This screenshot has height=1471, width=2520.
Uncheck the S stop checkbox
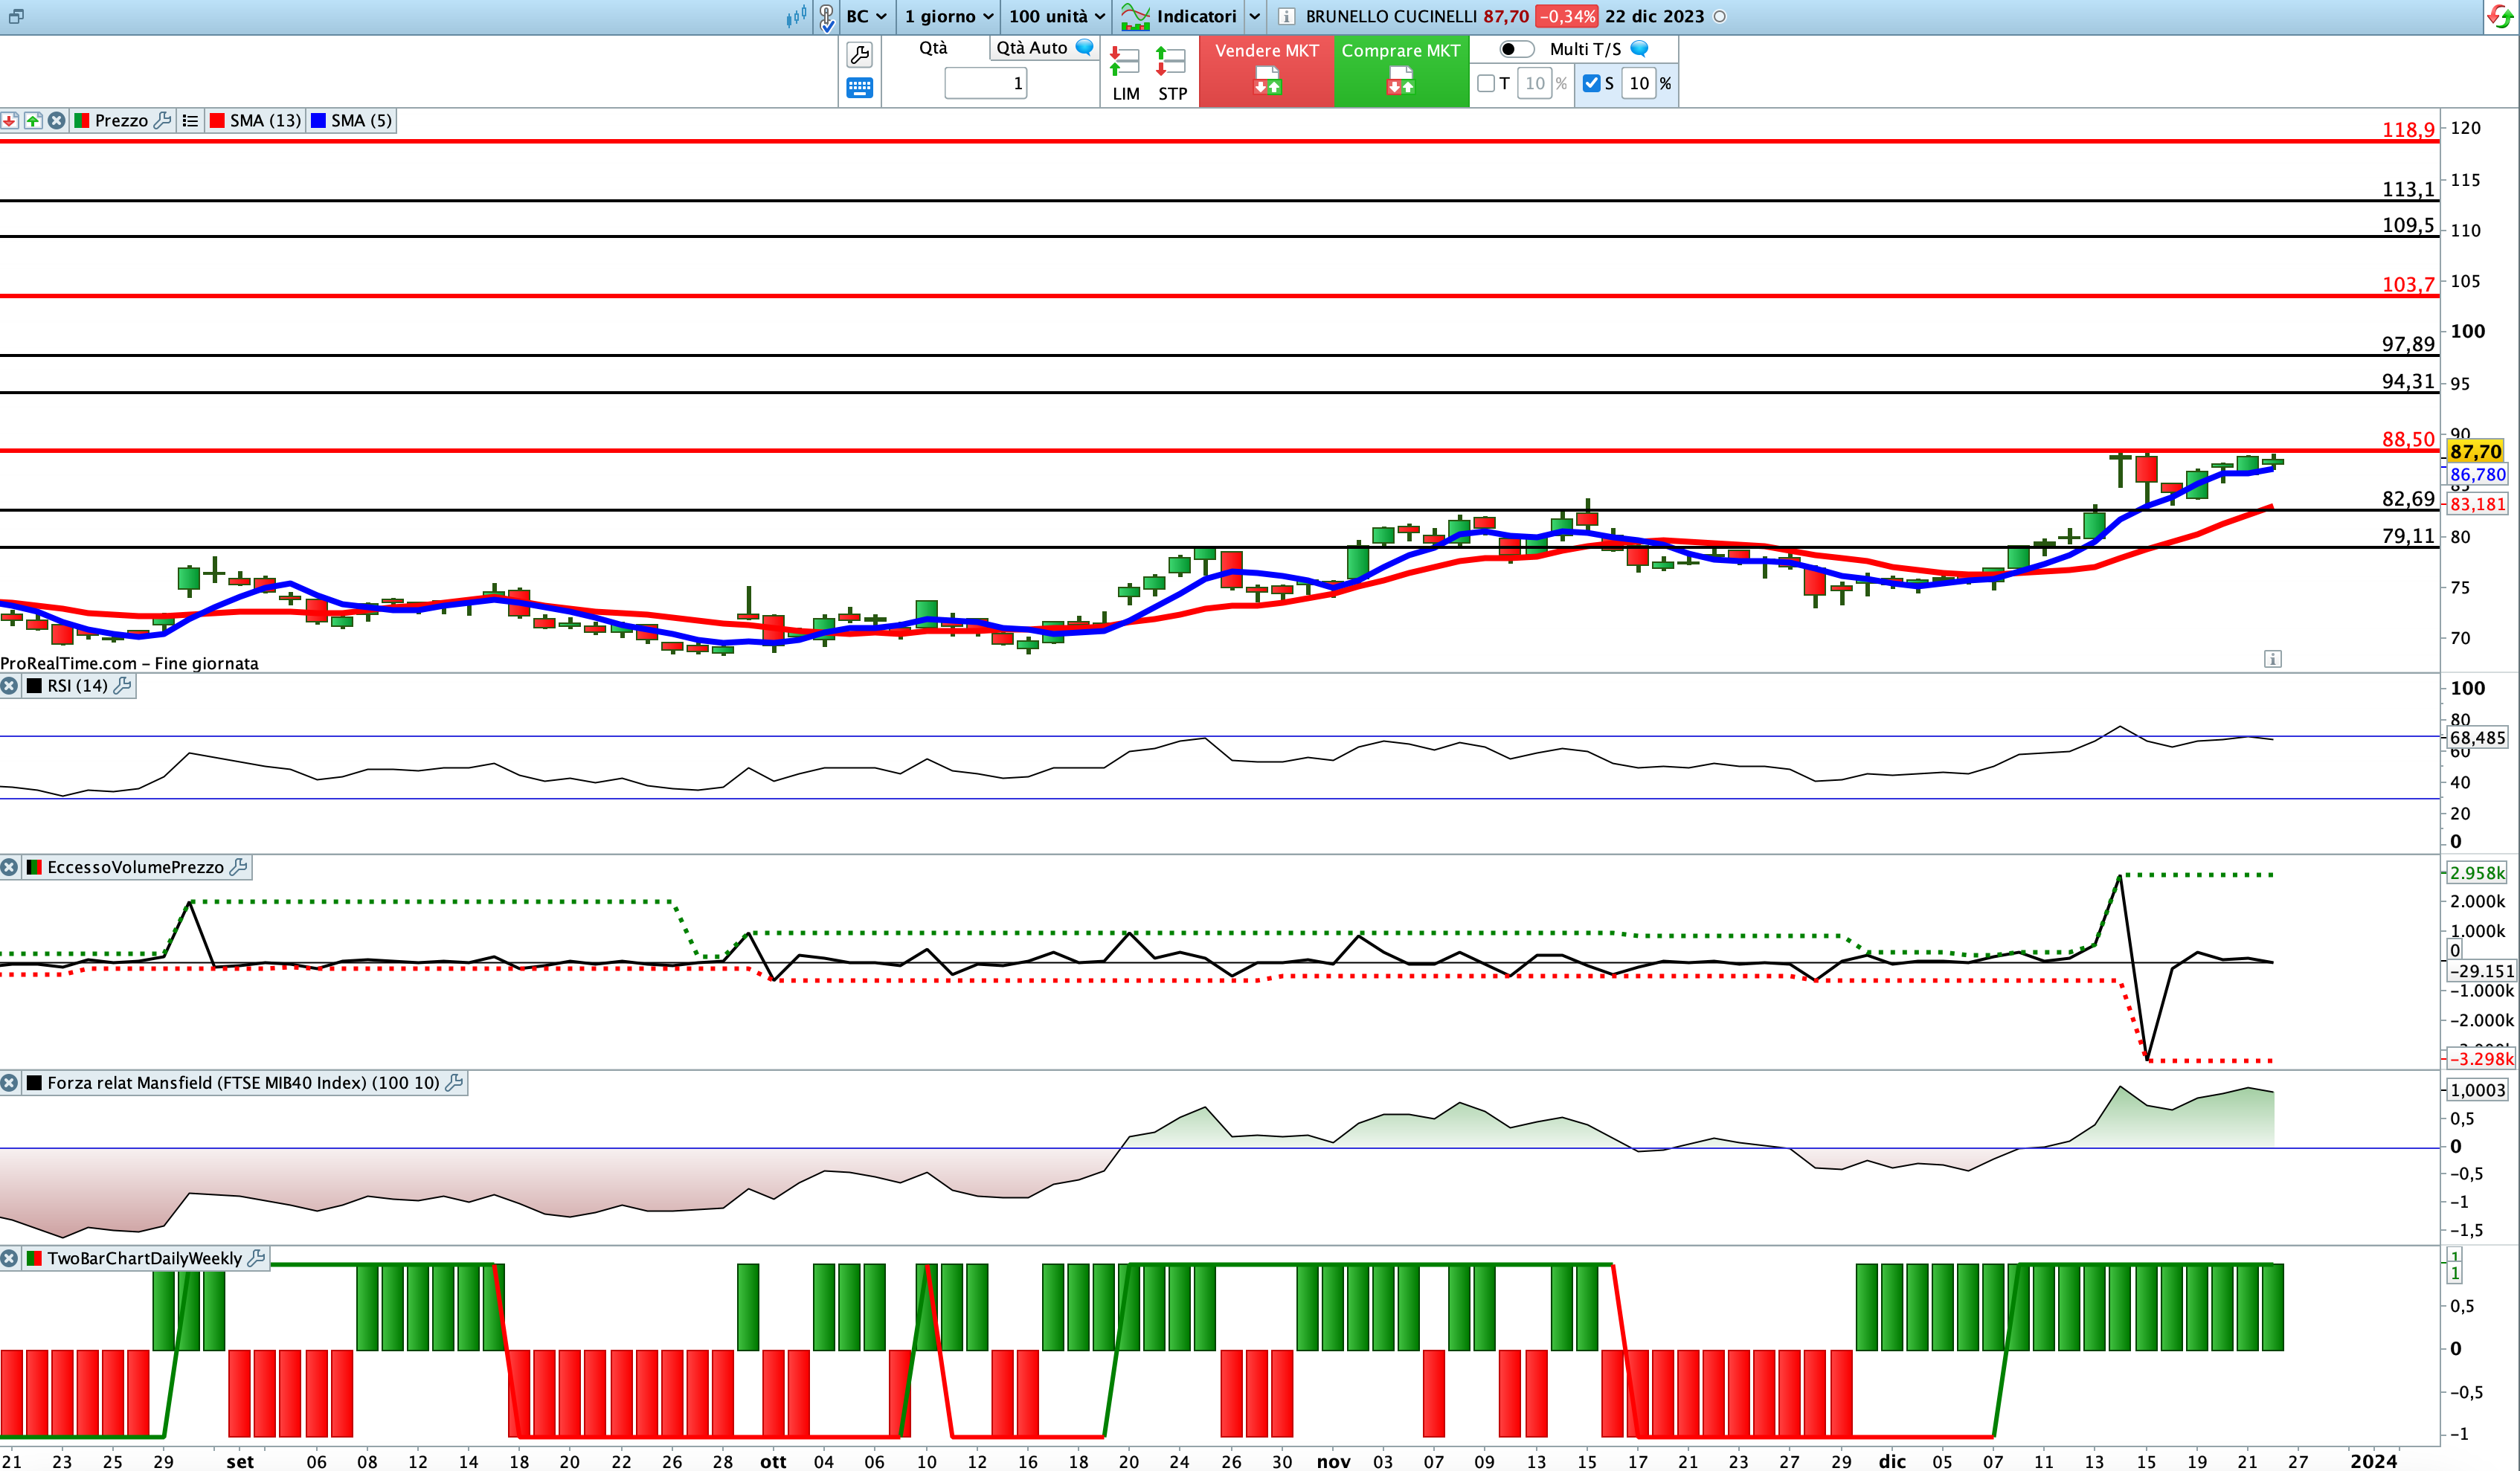1592,83
